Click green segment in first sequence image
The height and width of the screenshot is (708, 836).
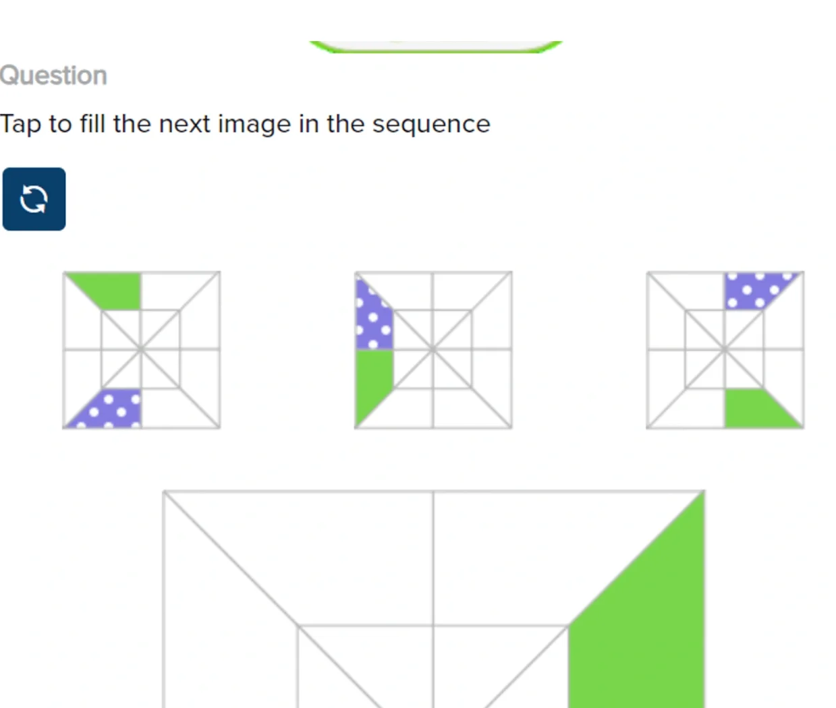[x=113, y=288]
